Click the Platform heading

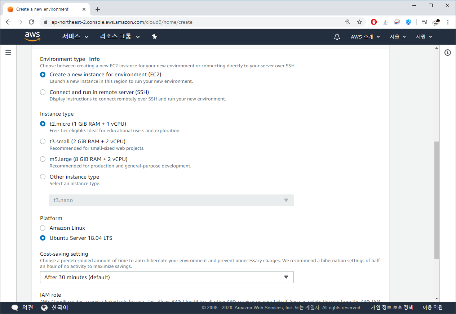(51, 218)
